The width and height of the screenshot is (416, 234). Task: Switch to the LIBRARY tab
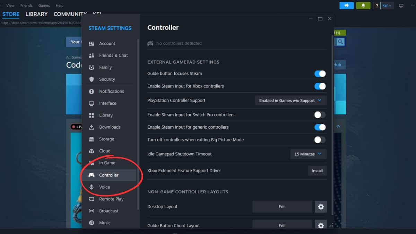pyautogui.click(x=36, y=14)
